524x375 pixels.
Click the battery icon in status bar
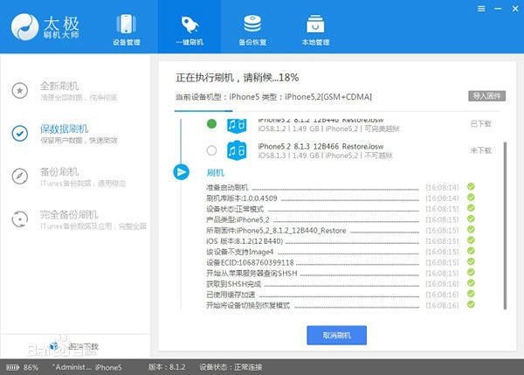click(13, 368)
